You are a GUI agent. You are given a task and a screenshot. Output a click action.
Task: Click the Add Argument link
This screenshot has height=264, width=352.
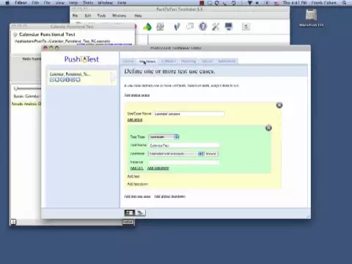click(158, 168)
